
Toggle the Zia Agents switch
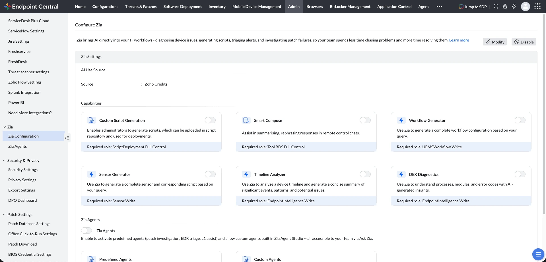(x=86, y=230)
